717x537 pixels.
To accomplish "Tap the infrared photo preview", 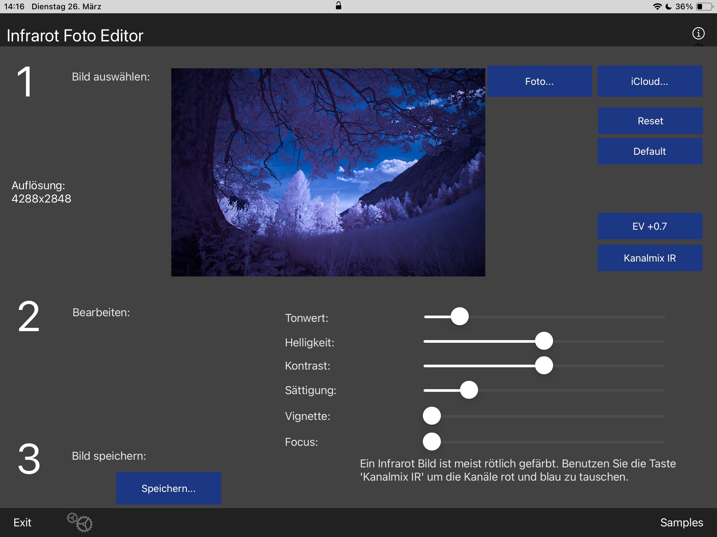I will (x=328, y=172).
